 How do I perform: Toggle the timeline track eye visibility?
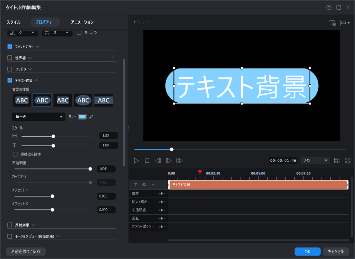click(144, 185)
